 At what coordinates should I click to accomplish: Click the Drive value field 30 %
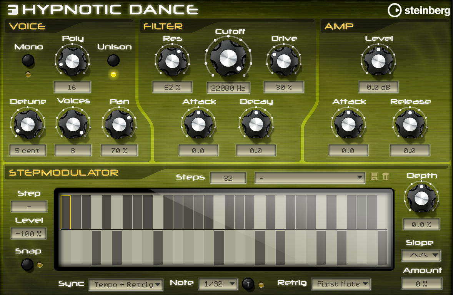(x=284, y=87)
